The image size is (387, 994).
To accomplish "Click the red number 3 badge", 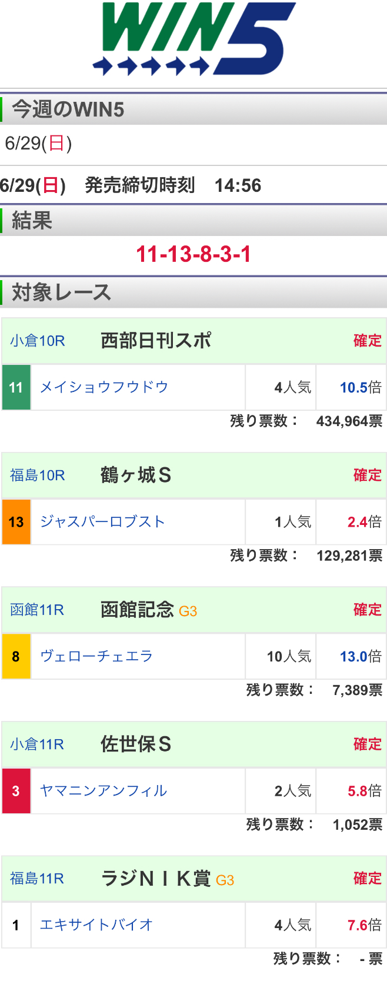I will point(16,790).
